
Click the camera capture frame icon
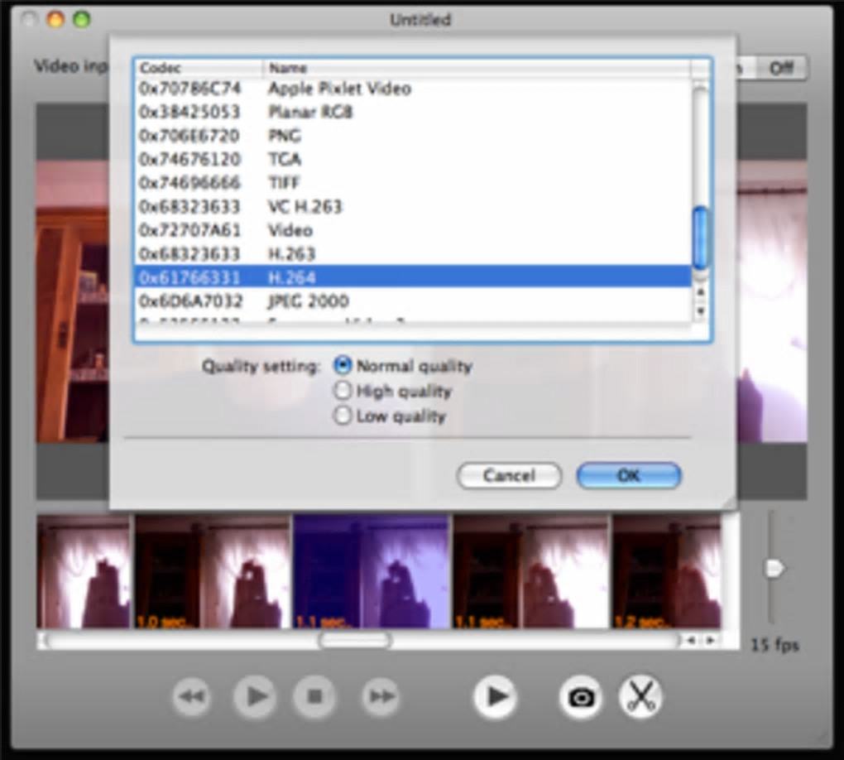(x=580, y=698)
